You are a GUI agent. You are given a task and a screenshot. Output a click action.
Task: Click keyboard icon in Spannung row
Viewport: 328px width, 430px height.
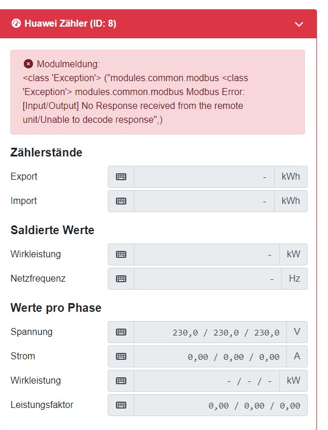[121, 332]
